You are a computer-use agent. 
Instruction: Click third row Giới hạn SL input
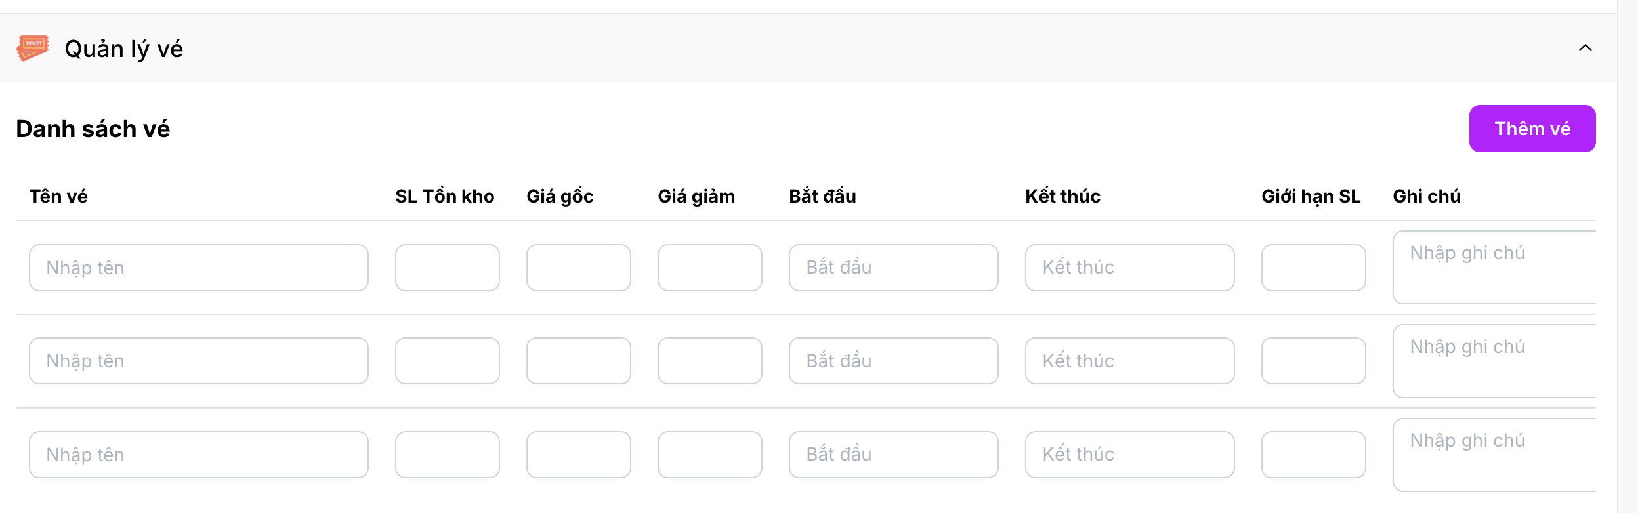point(1314,455)
